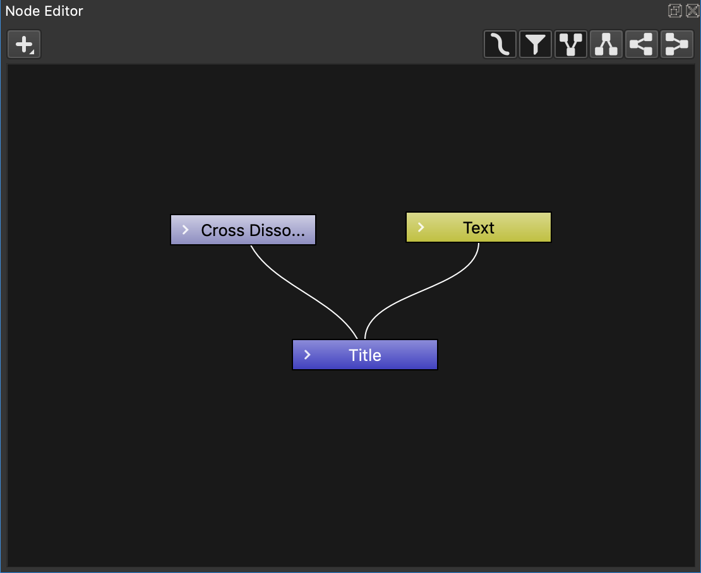Click the funnel filter icon
The width and height of the screenshot is (701, 573).
click(535, 44)
